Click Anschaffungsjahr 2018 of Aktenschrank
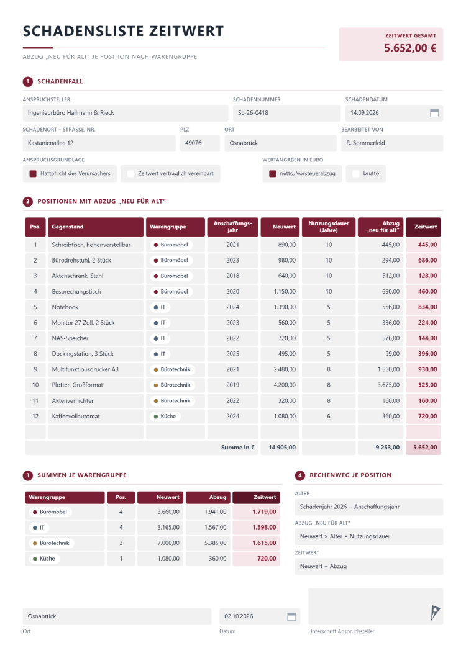 [x=233, y=276]
